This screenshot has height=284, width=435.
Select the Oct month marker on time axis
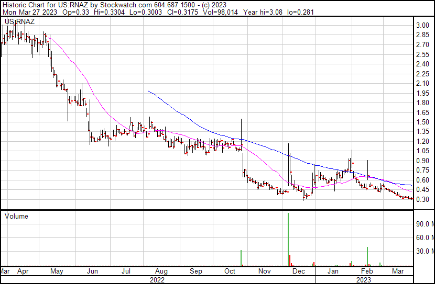coord(230,271)
